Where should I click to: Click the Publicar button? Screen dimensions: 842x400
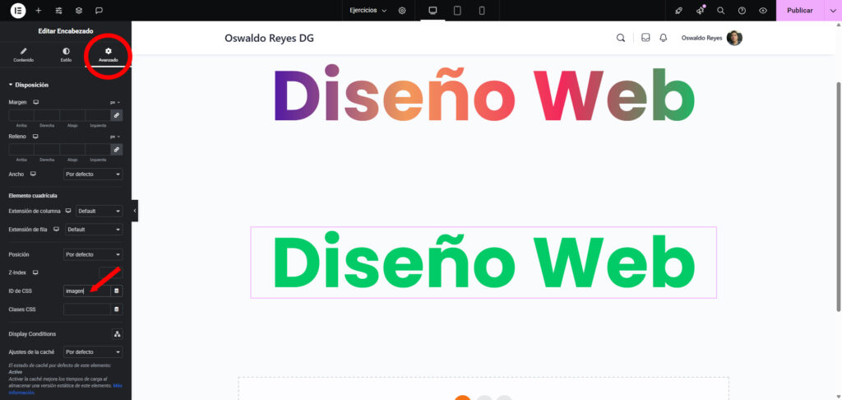pyautogui.click(x=799, y=11)
